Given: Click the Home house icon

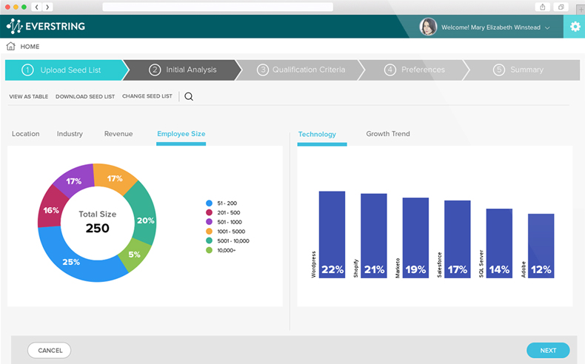Looking at the screenshot, I should pos(11,46).
